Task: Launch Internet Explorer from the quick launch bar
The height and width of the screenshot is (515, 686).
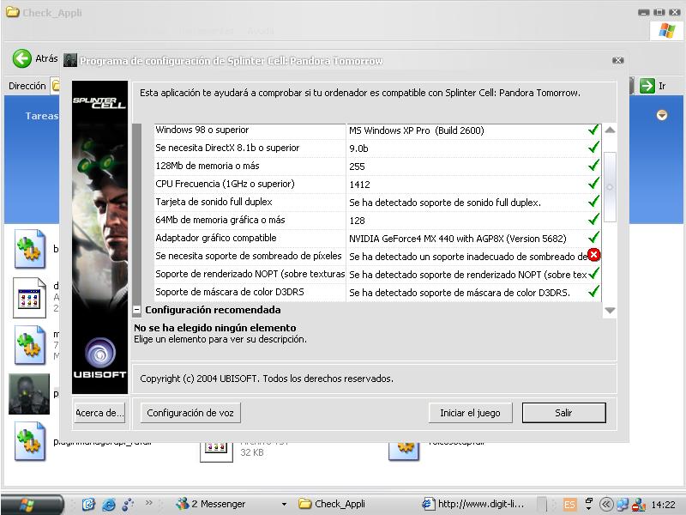Action: [108, 505]
